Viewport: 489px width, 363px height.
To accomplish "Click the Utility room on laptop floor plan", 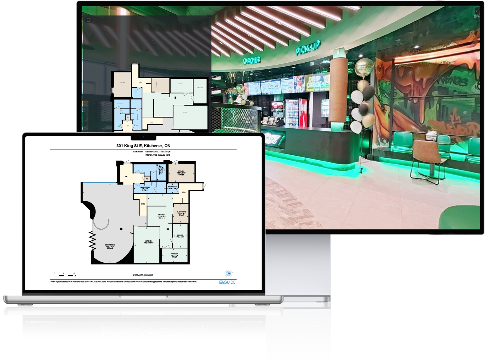I will (x=181, y=173).
